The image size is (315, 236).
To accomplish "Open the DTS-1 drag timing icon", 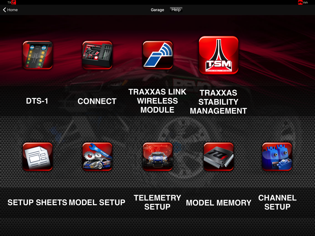I will [37, 55].
